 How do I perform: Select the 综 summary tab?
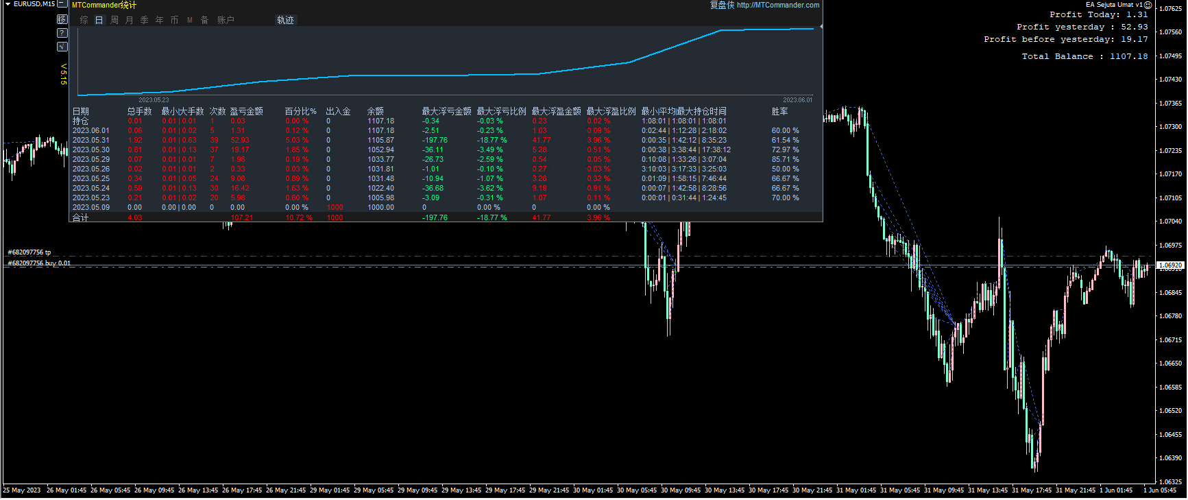click(x=84, y=20)
